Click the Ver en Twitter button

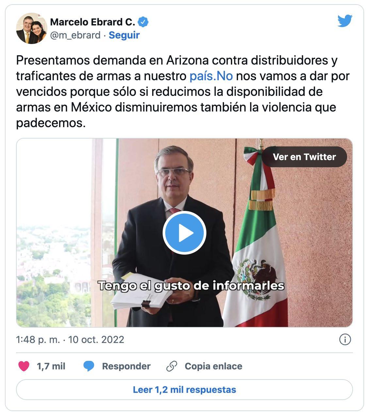pyautogui.click(x=304, y=157)
